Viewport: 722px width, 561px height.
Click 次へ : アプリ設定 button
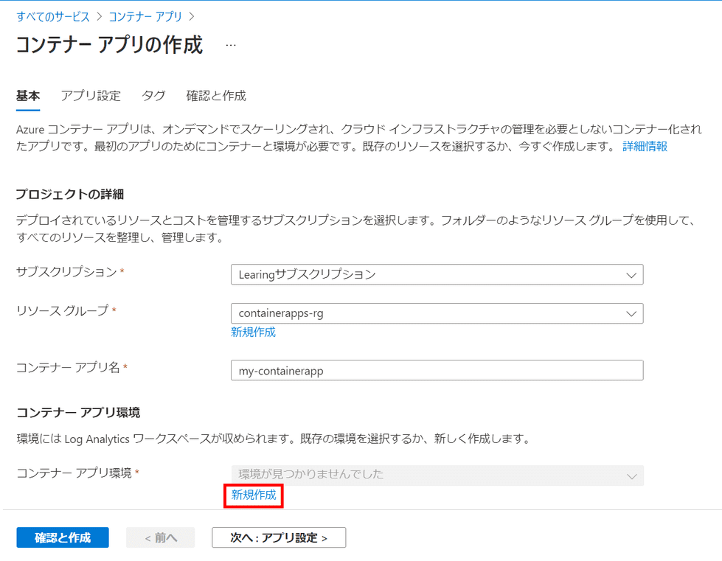pos(279,537)
